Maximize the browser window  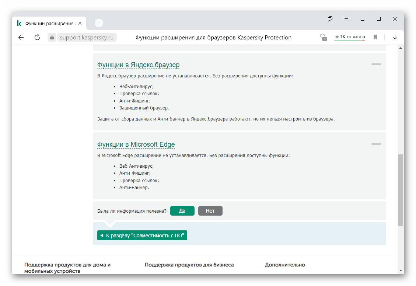tap(378, 19)
